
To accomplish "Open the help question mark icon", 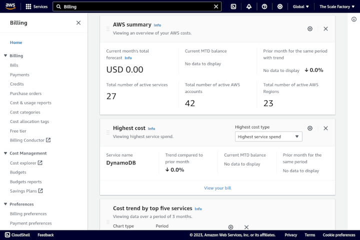I will point(264,7).
